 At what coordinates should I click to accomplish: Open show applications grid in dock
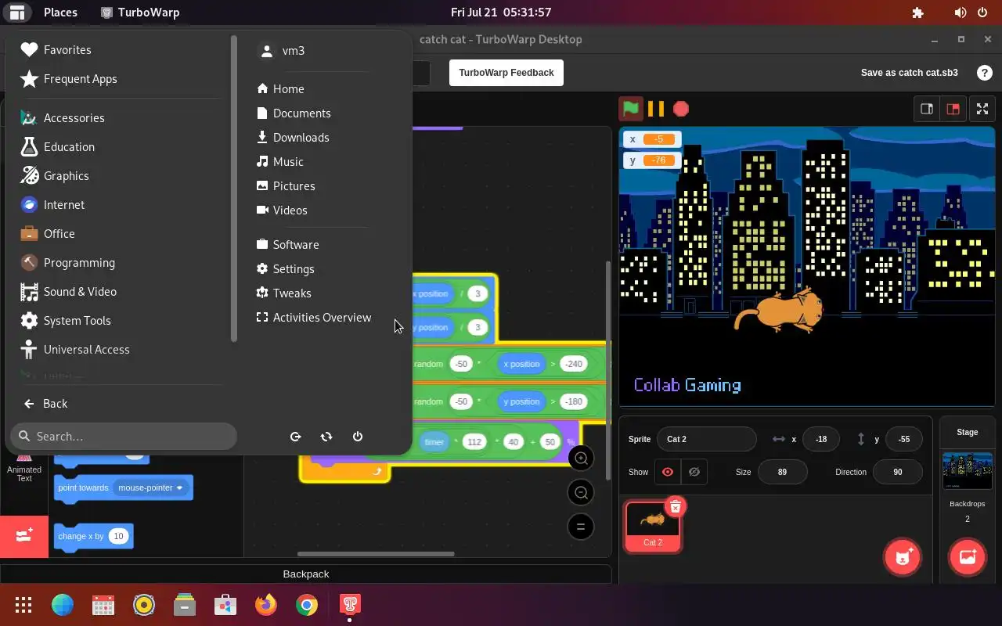(x=23, y=605)
